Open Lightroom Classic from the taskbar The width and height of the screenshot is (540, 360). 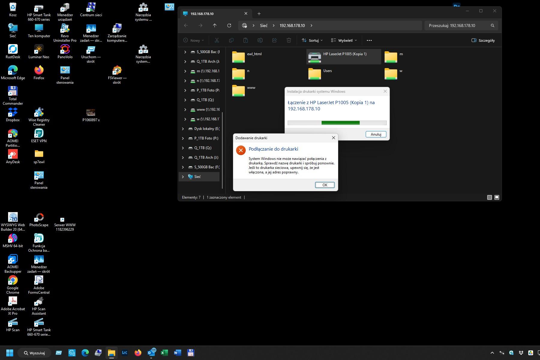click(125, 353)
